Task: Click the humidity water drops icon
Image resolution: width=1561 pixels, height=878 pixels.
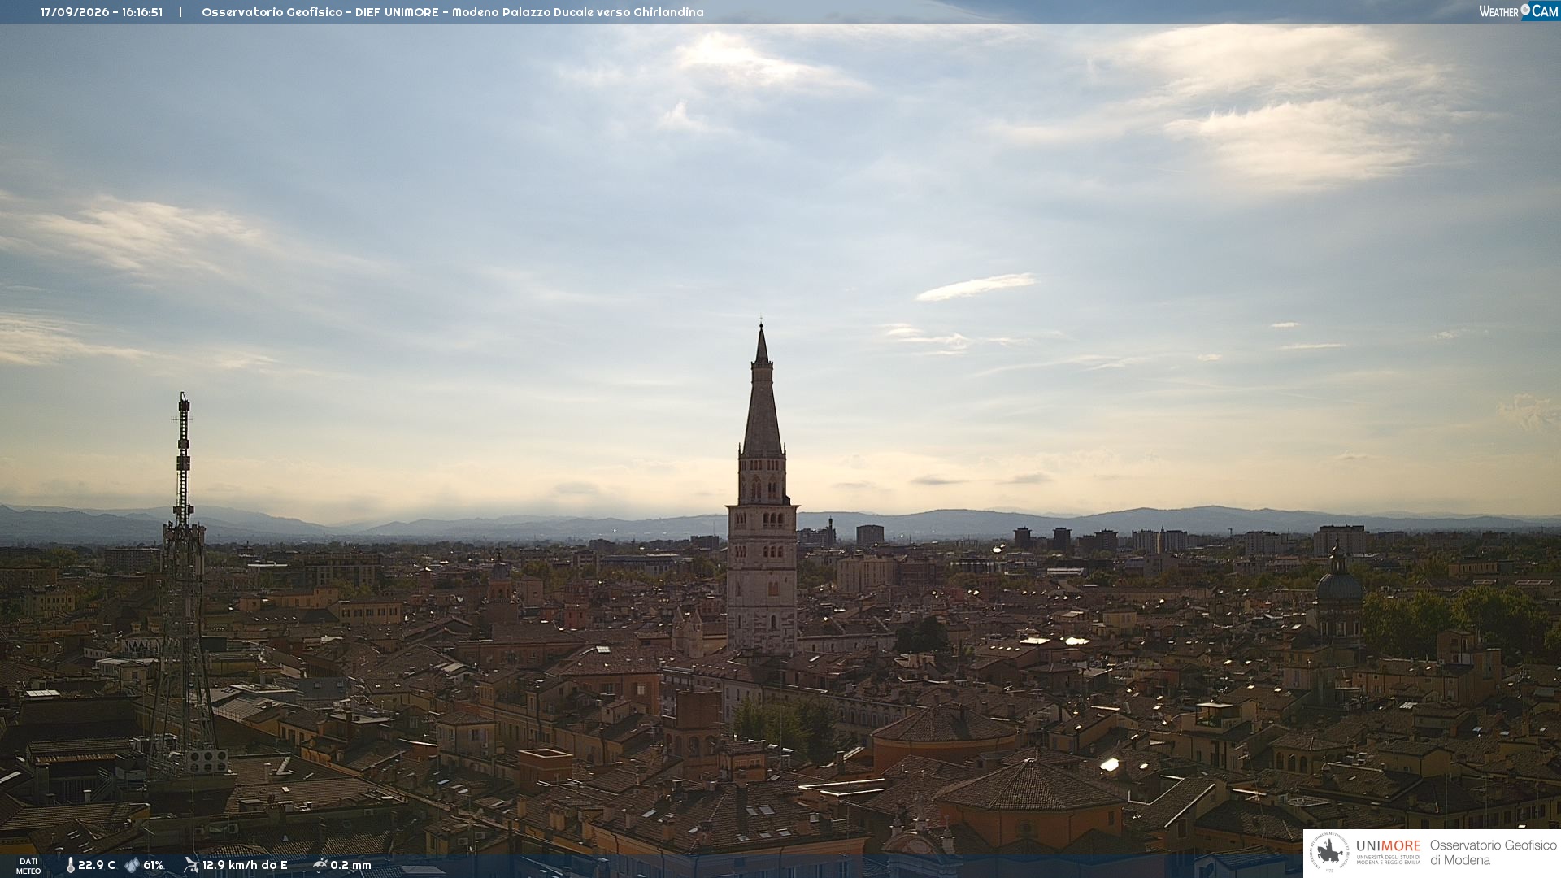Action: (x=132, y=865)
